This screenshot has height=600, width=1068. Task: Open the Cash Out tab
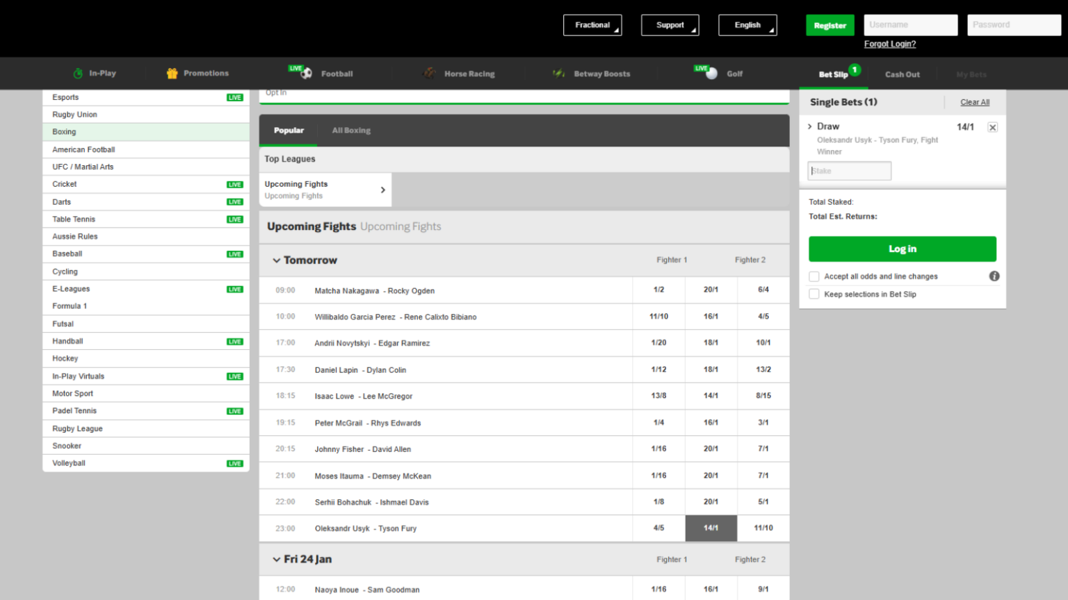point(902,74)
